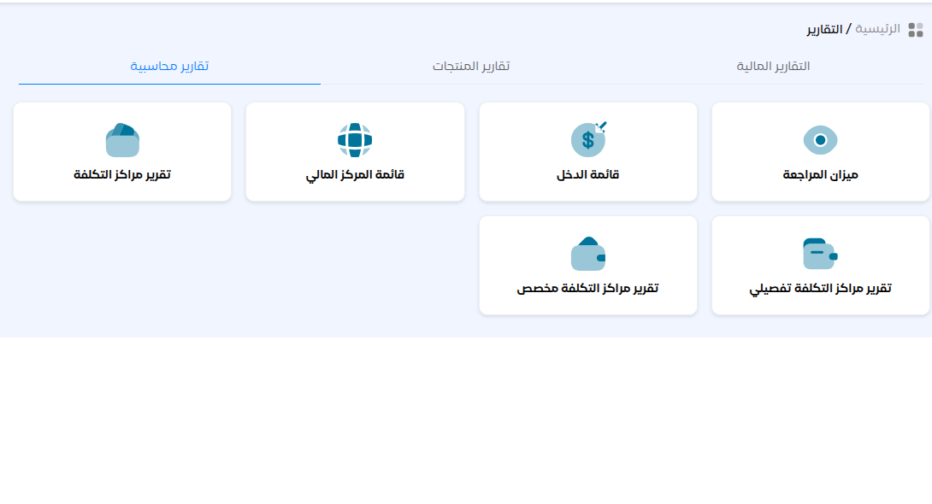The height and width of the screenshot is (504, 932).
Task: Click the wallet icon for تقرير مراكز التكلفة مخصص
Action: (588, 253)
